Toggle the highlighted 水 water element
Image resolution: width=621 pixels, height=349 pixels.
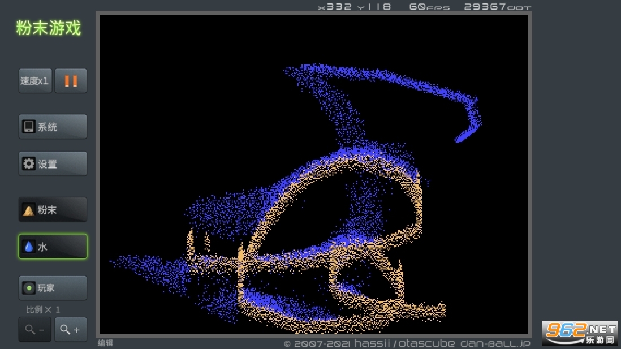(53, 247)
